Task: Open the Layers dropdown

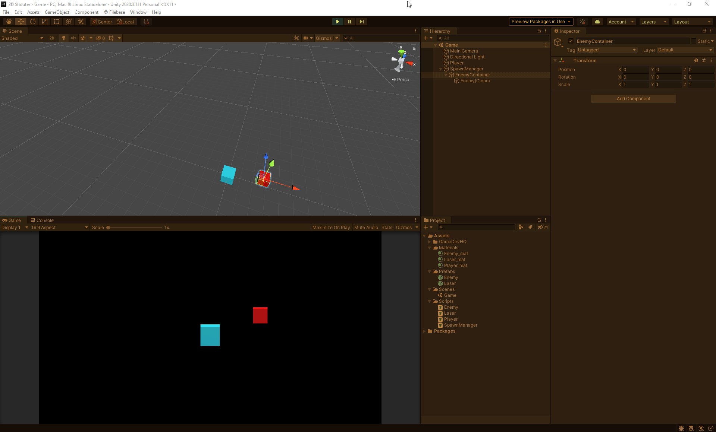Action: [654, 22]
